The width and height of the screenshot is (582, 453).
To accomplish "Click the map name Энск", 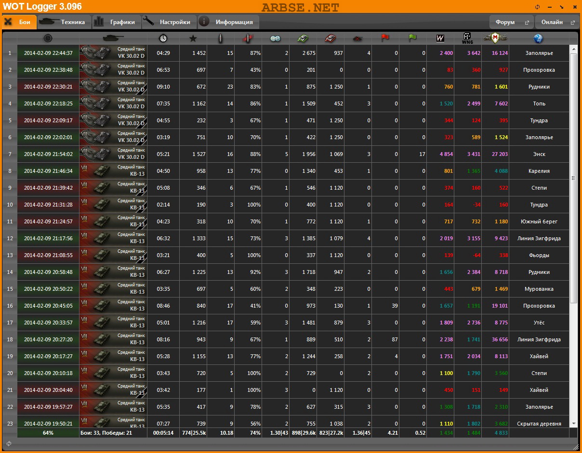I will [539, 154].
